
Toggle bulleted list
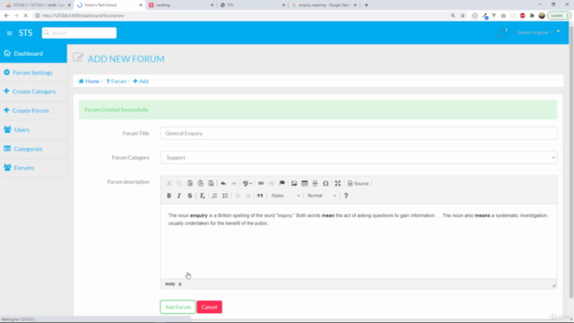click(225, 196)
